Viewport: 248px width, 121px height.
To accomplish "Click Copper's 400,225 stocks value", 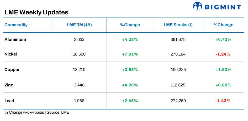I will [178, 70].
